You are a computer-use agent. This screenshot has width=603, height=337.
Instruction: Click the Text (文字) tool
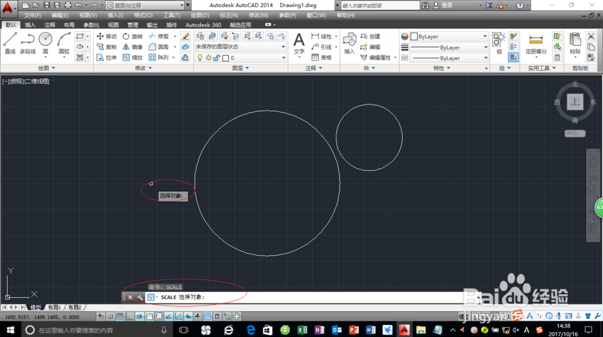[299, 43]
